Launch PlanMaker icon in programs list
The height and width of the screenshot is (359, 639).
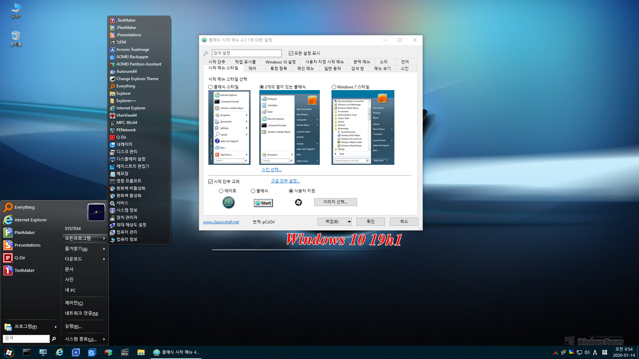pyautogui.click(x=112, y=28)
